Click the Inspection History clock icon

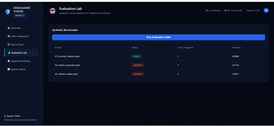(9, 61)
